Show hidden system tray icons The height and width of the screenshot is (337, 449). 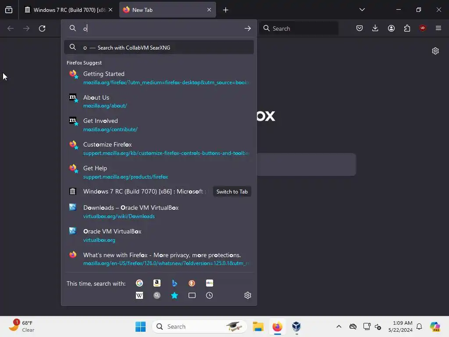[x=339, y=326]
